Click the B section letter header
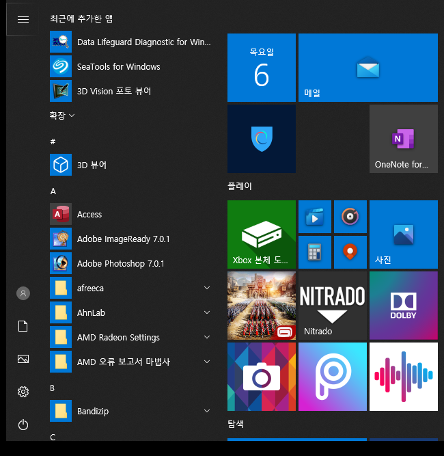This screenshot has width=444, height=456. coord(53,388)
